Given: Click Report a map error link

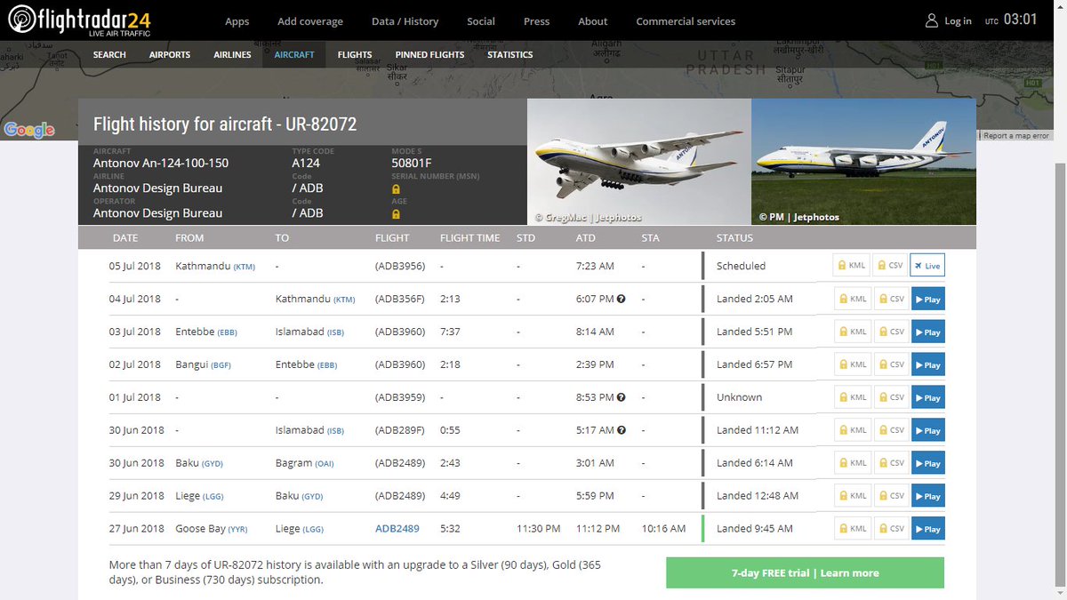Looking at the screenshot, I should [1016, 136].
